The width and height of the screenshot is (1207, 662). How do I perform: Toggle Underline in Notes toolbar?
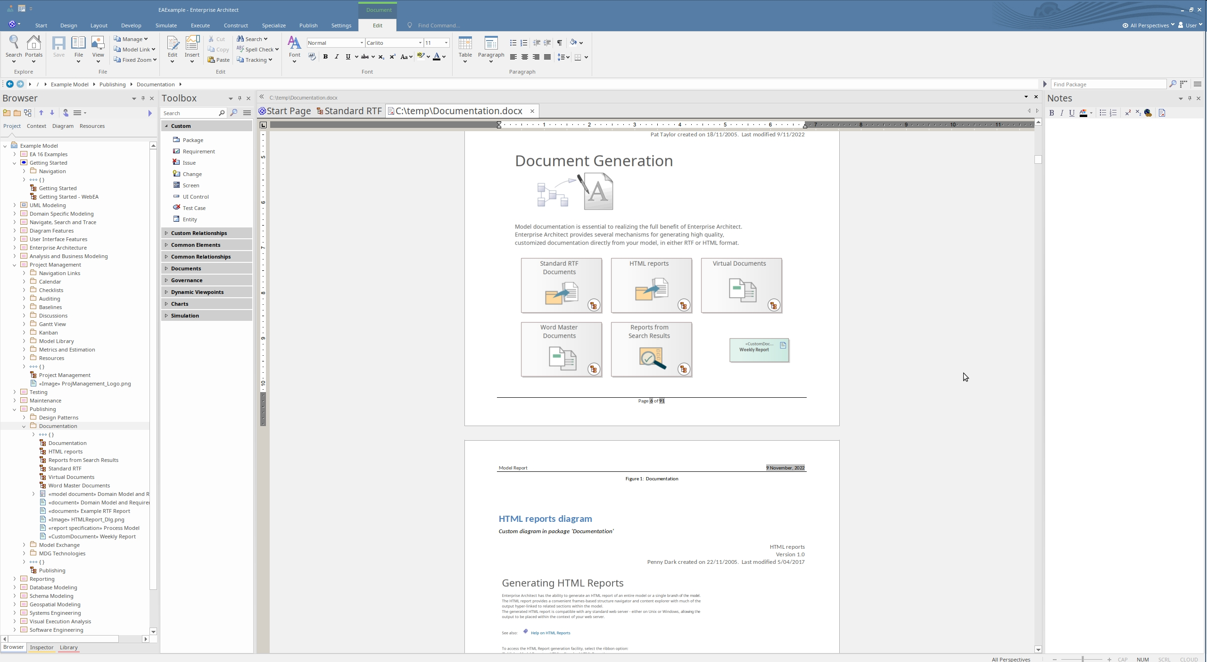1072,113
